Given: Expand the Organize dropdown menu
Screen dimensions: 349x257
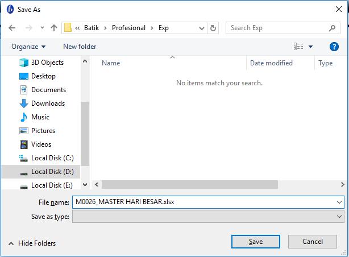Looking at the screenshot, I should tap(28, 47).
